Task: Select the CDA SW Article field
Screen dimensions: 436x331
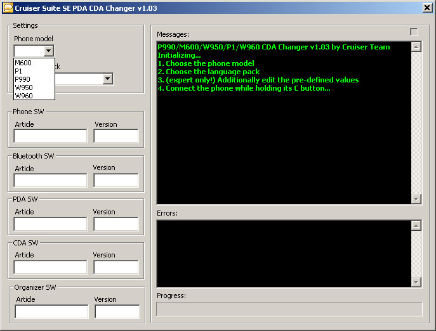Action: coord(50,267)
